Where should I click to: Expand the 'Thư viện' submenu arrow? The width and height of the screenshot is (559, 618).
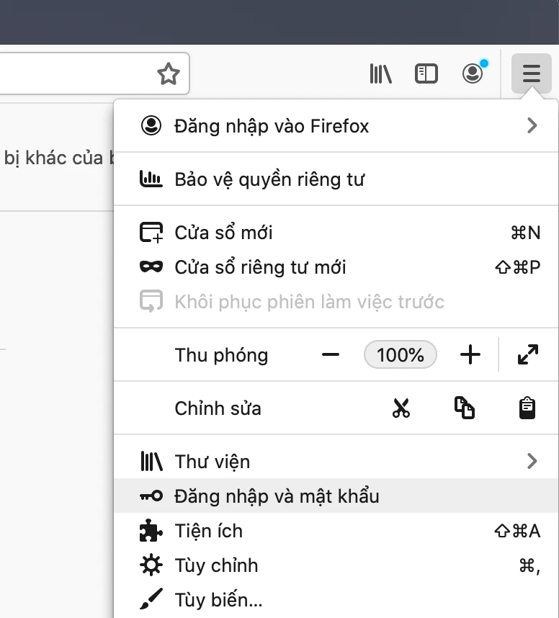[532, 461]
